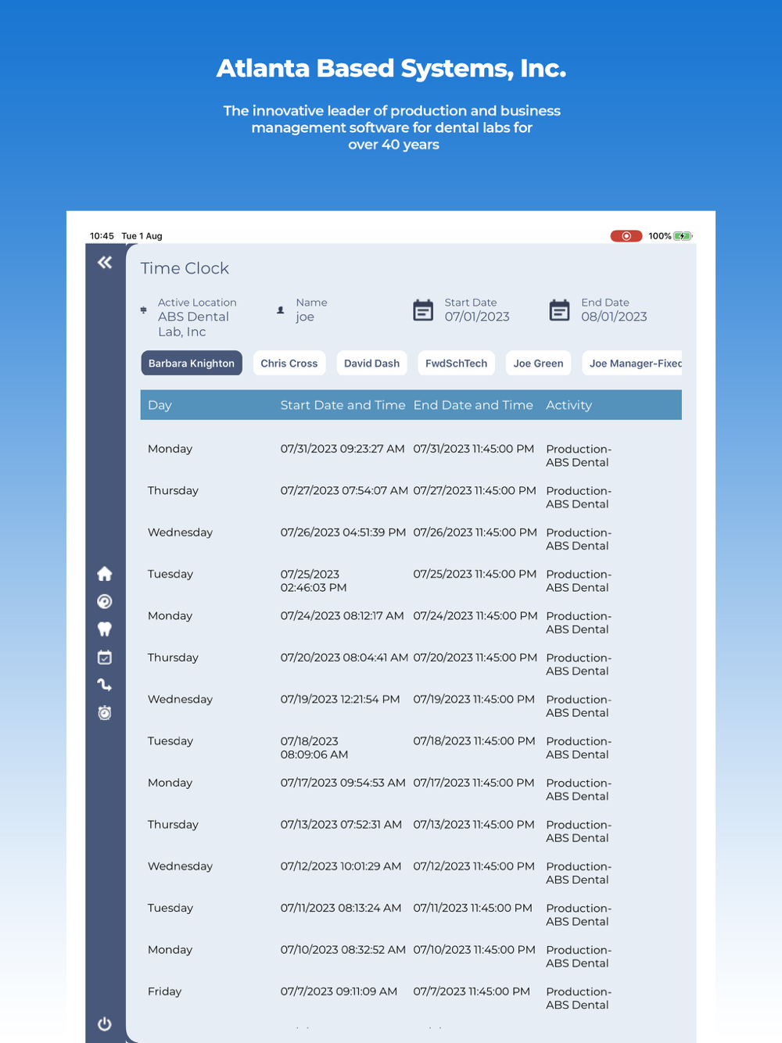782x1043 pixels.
Task: Click start time 07/19/2023 12:21:54 PM
Action: 340,699
